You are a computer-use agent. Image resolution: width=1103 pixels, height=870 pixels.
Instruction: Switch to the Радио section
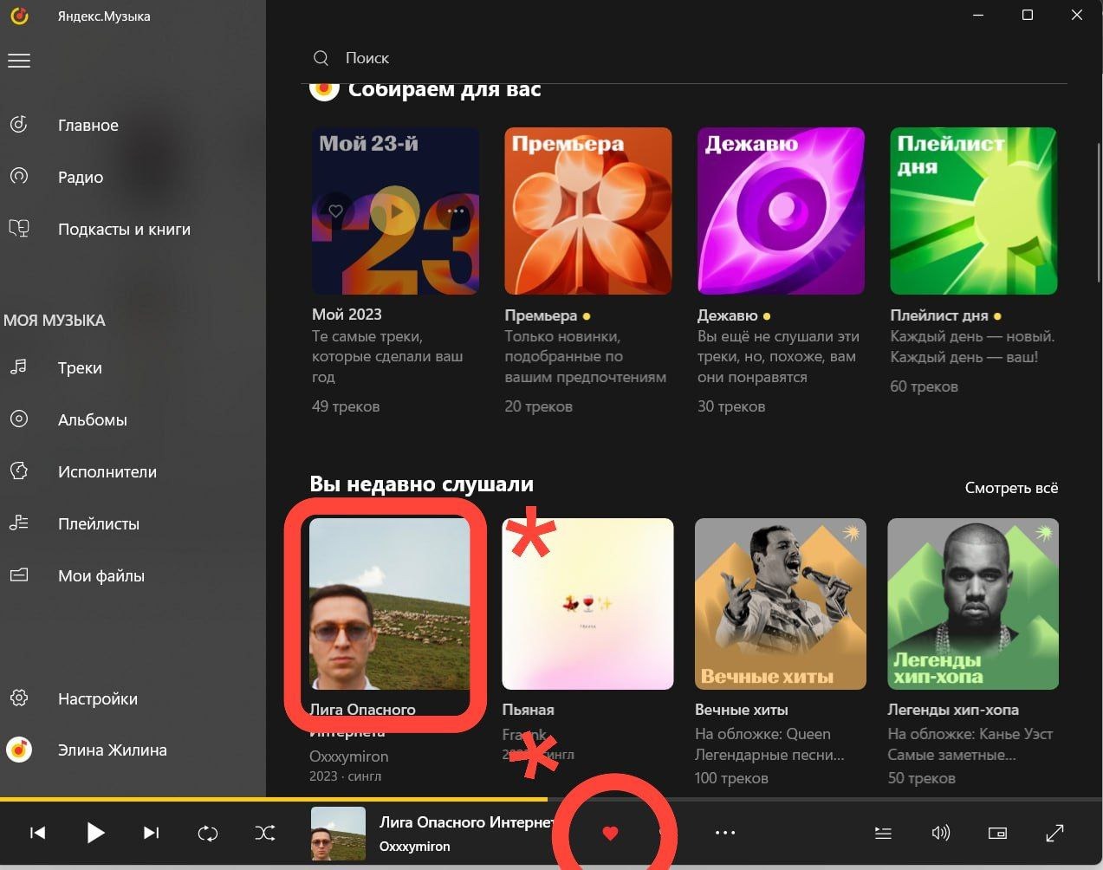[81, 177]
